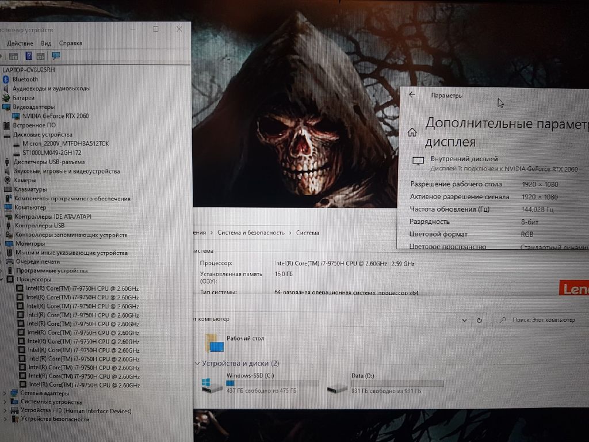Expand the Системные устройства tree node arrow
The image size is (589, 442).
pyautogui.click(x=5, y=402)
